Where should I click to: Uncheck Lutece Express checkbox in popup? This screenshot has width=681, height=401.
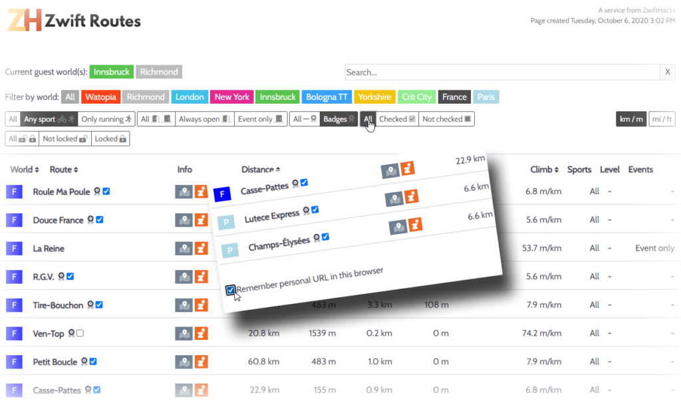pyautogui.click(x=315, y=209)
